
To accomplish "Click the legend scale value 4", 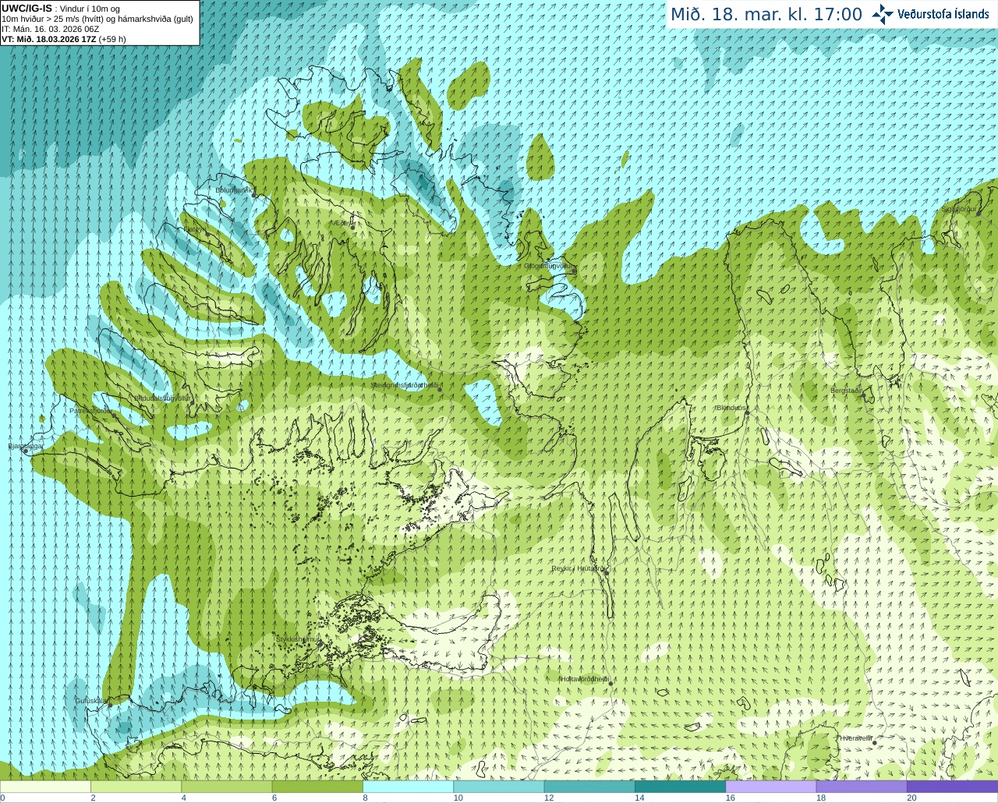I will click(183, 798).
